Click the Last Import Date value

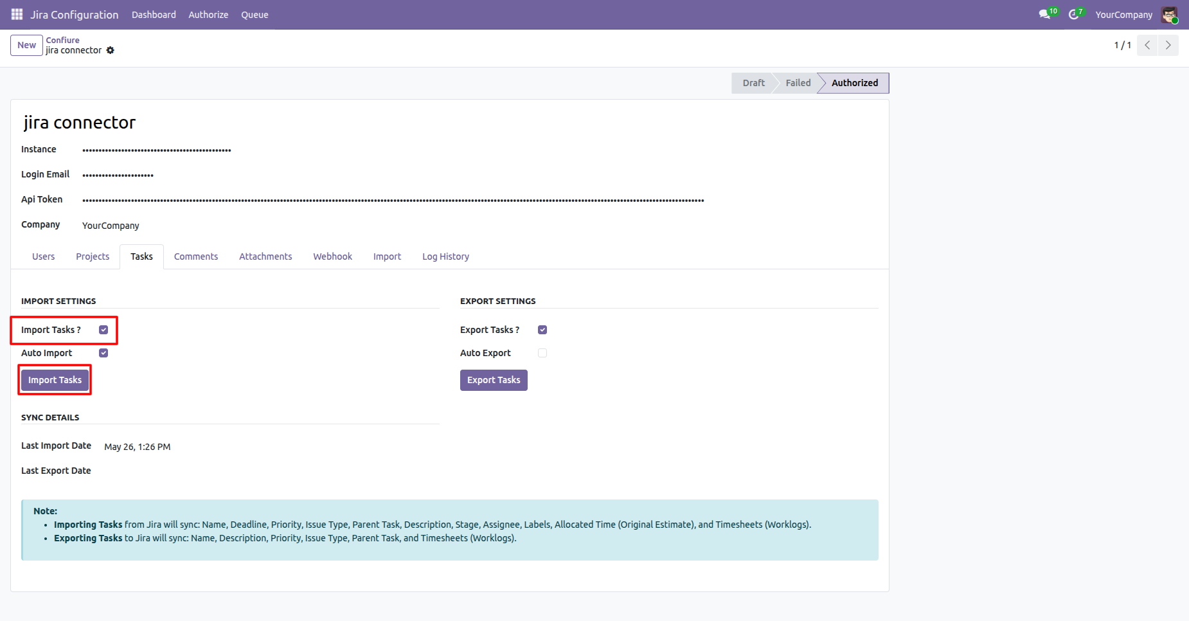tap(138, 447)
